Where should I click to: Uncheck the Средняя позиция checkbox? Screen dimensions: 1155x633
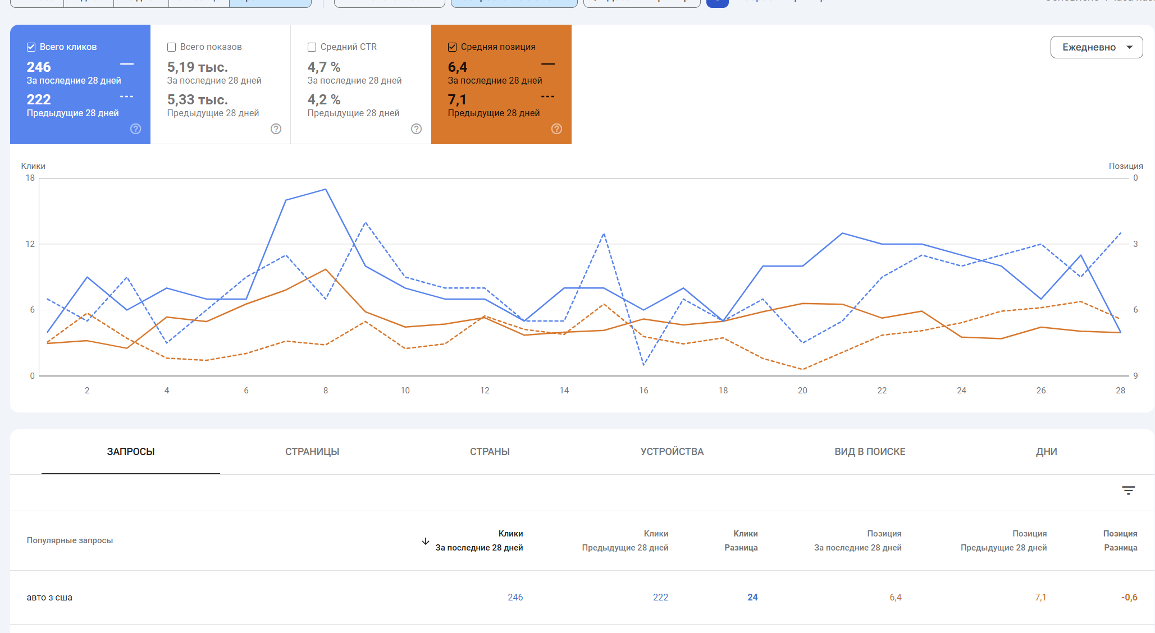453,47
